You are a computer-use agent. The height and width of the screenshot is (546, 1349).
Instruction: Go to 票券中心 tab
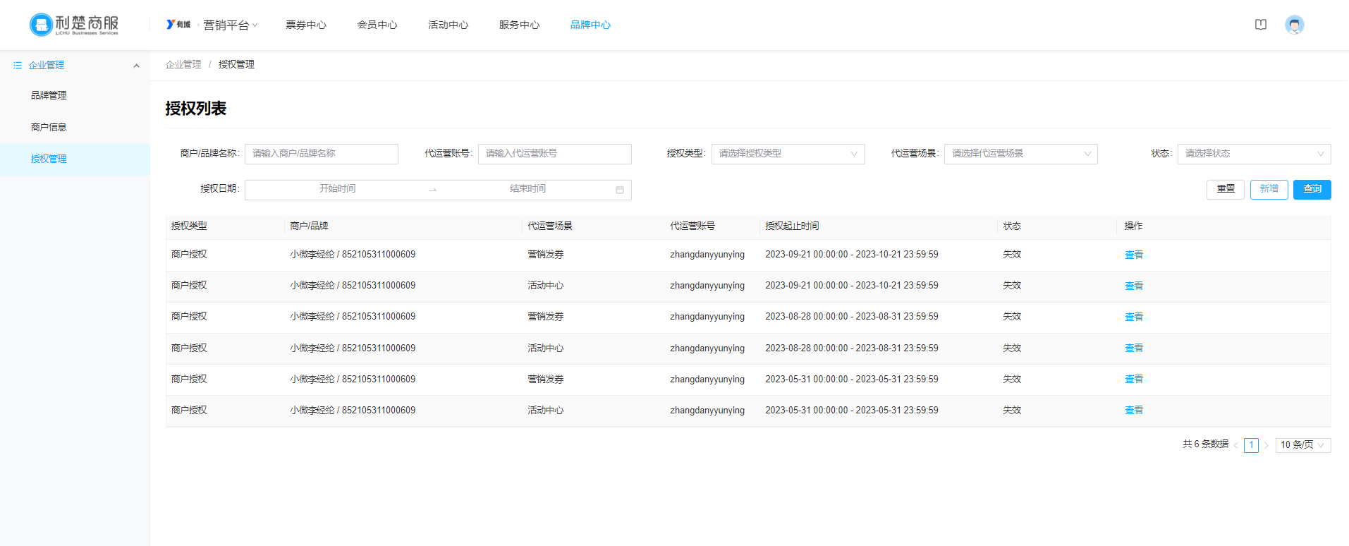point(306,25)
